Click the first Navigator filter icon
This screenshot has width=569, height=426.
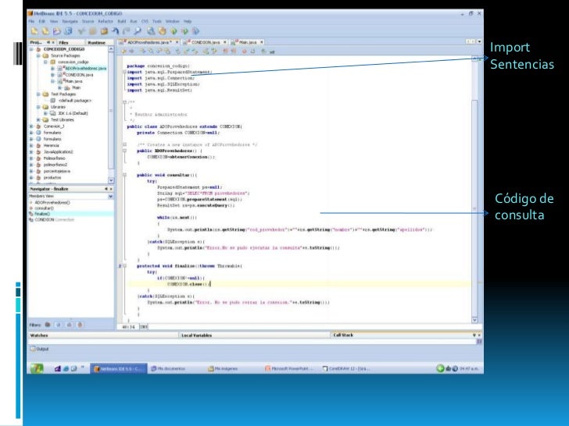[46, 324]
